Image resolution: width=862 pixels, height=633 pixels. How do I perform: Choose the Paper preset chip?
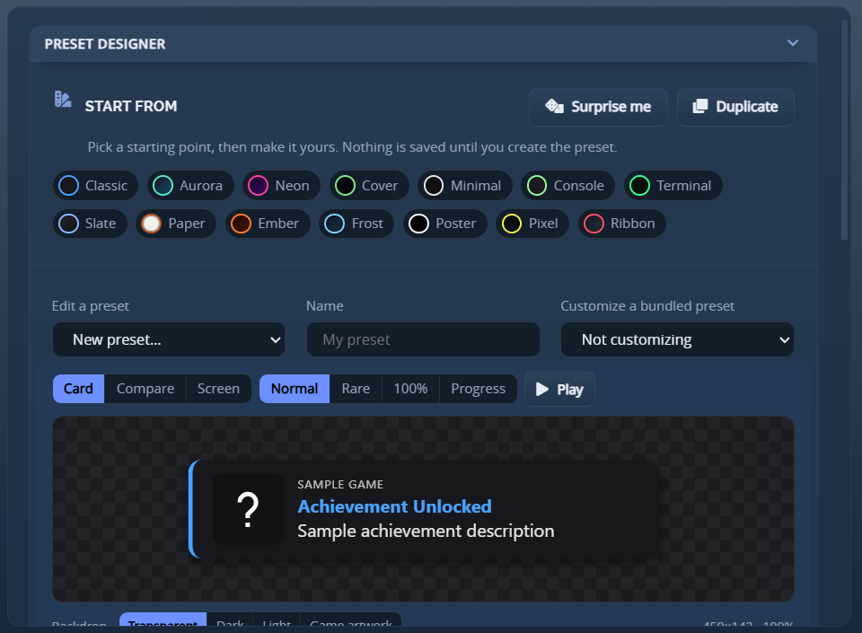pos(176,224)
